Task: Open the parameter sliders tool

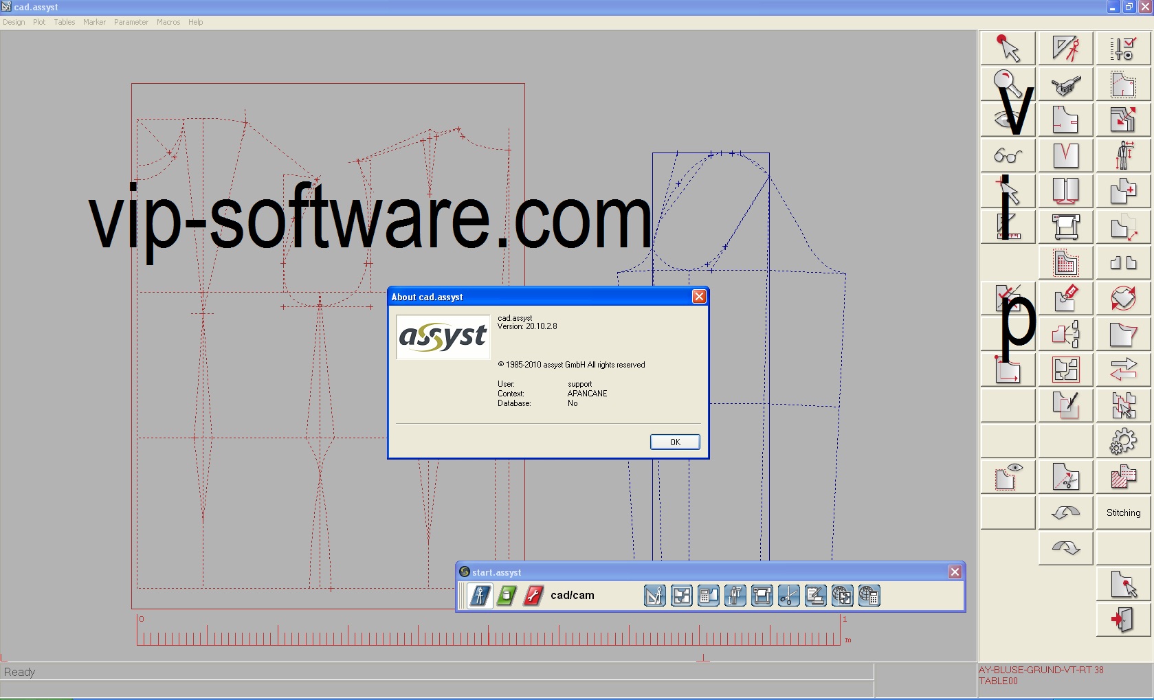Action: 1124,48
